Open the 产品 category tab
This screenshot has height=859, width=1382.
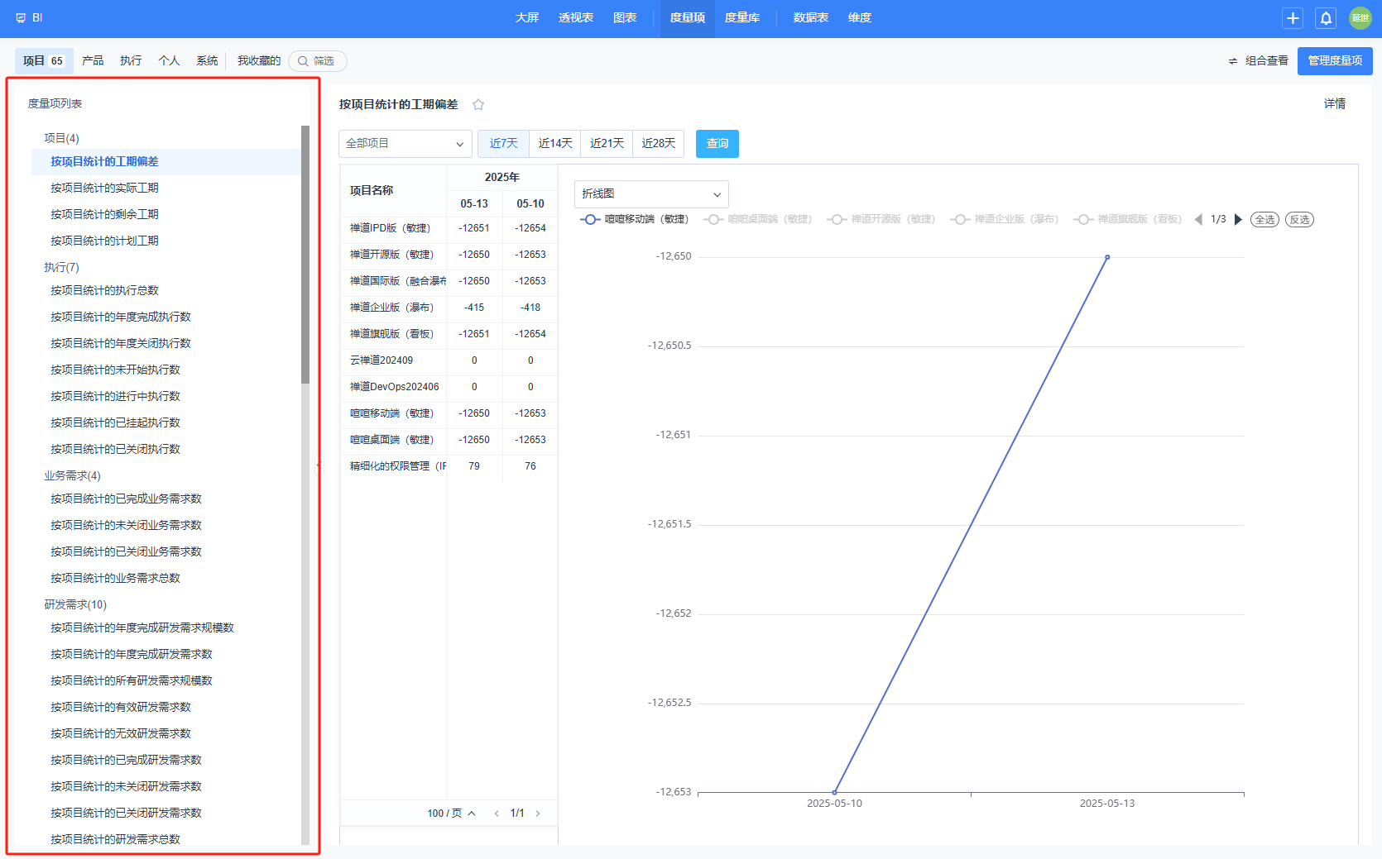pos(93,61)
